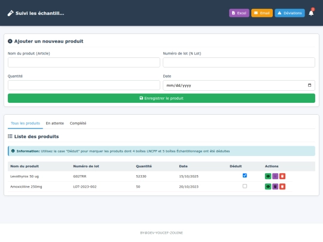Click the Déduit column header
Image resolution: width=323 pixels, height=242 pixels.
[236, 166]
